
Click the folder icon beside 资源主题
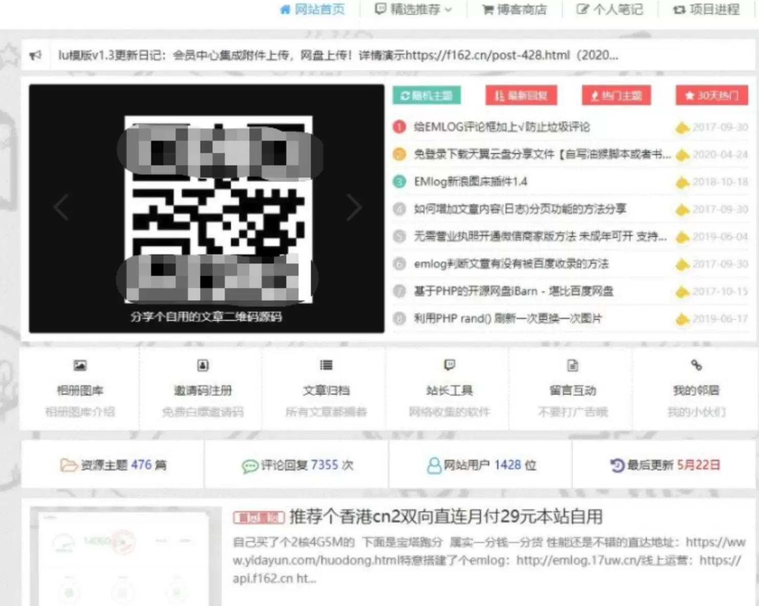[x=69, y=465]
